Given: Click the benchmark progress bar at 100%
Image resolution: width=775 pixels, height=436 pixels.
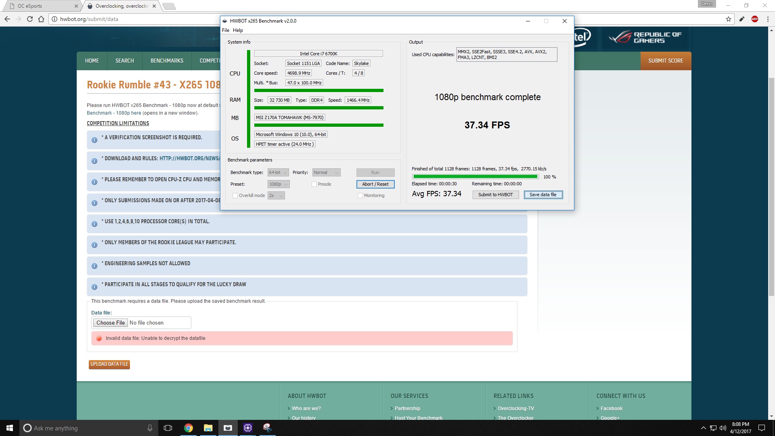Looking at the screenshot, I should (475, 177).
